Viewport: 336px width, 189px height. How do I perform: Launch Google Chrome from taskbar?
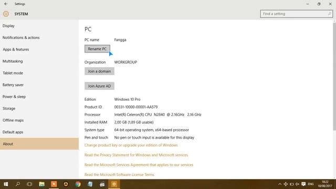click(x=78, y=184)
